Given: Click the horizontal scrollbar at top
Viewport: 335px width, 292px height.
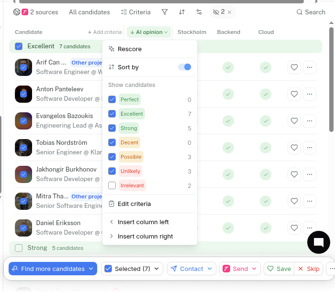Looking at the screenshot, I should 161,1.
